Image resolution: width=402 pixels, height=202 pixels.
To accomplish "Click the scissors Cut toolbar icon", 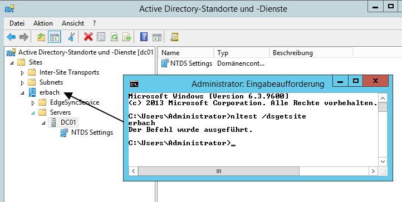I will 71,37.
